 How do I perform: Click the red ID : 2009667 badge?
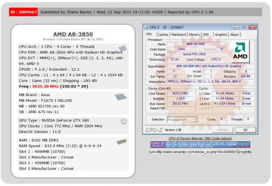(x=23, y=12)
